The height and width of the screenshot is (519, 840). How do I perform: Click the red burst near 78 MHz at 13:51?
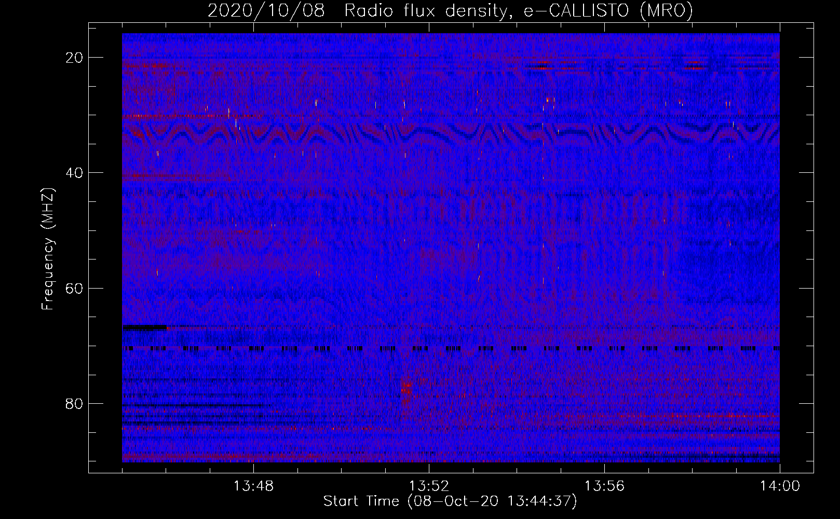407,389
